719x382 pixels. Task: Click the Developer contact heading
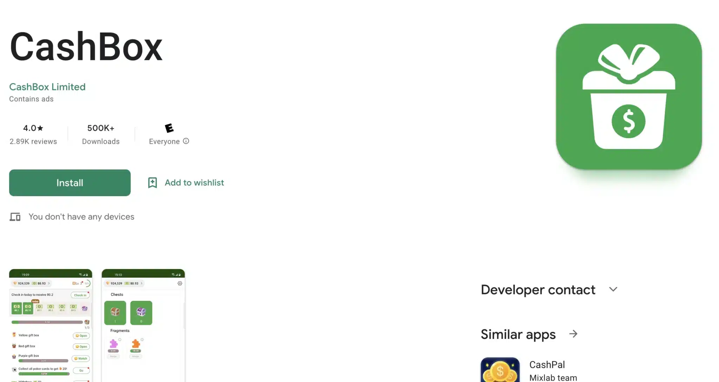pos(538,290)
